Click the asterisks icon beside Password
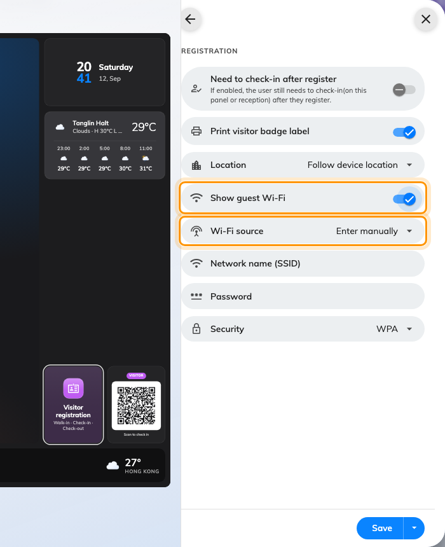This screenshot has width=445, height=547. tap(196, 296)
